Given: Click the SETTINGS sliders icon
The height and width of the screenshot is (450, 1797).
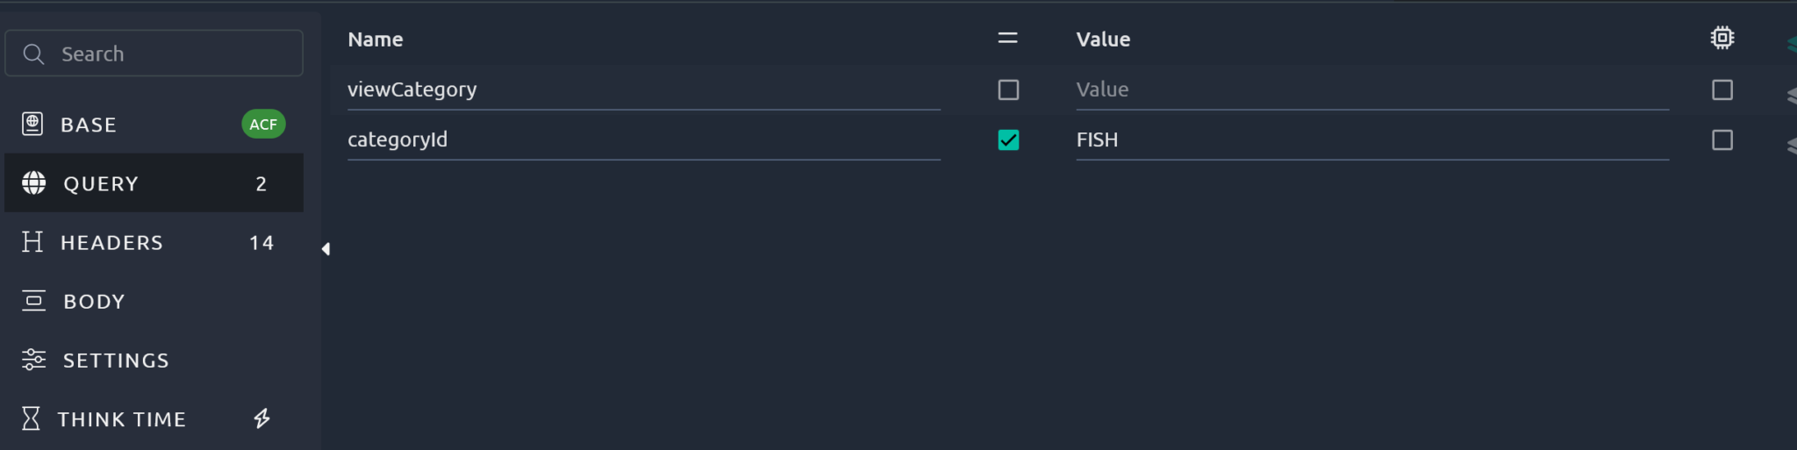Looking at the screenshot, I should point(33,360).
